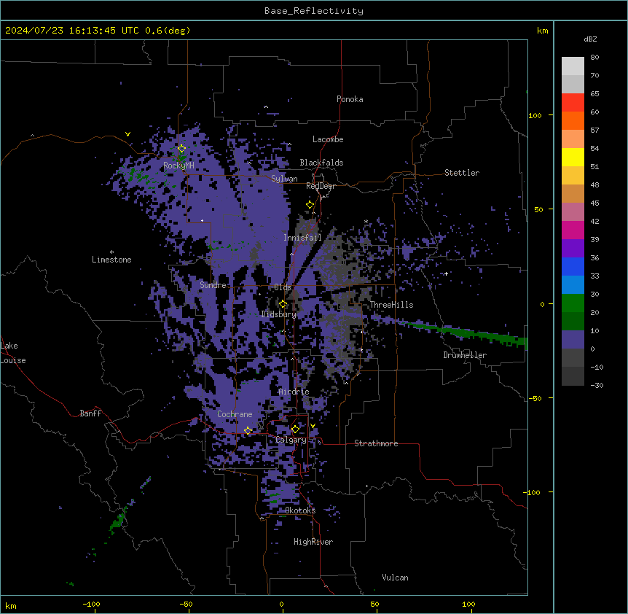This screenshot has height=614, width=628.
Task: Click yellow diamond marker above RockyMH label
Action: 181,149
